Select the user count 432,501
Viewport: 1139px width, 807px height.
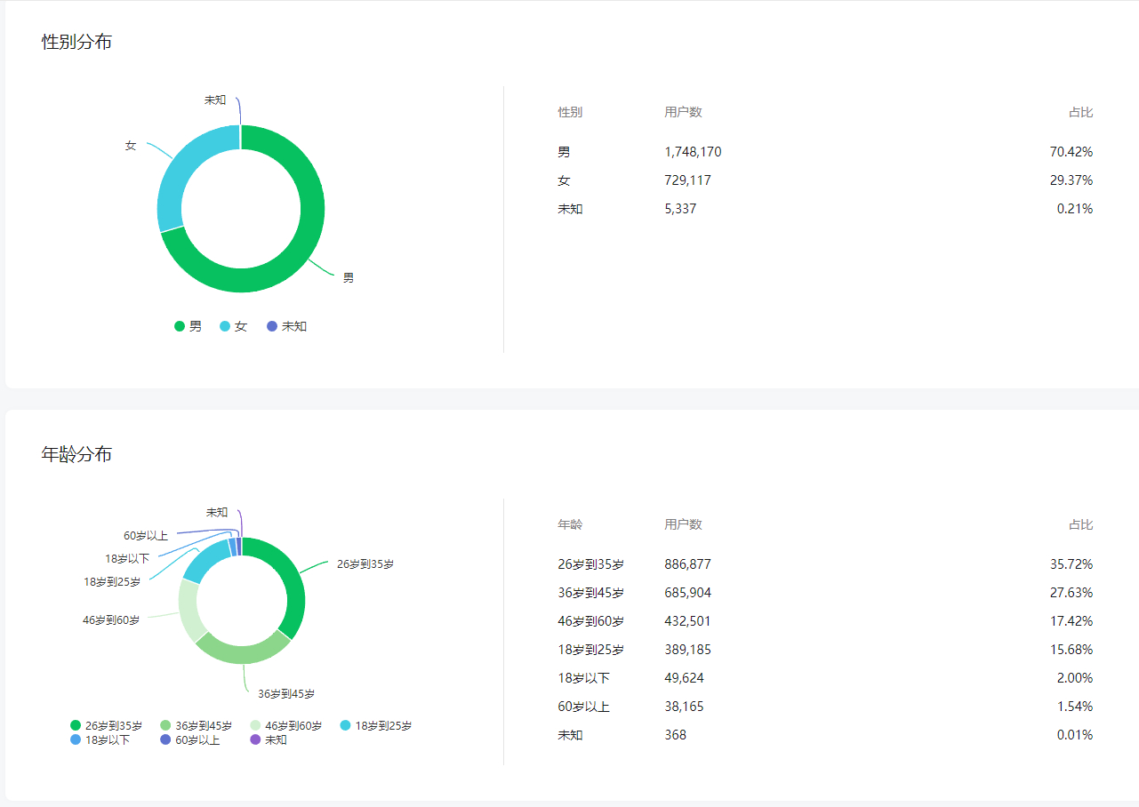pos(687,621)
